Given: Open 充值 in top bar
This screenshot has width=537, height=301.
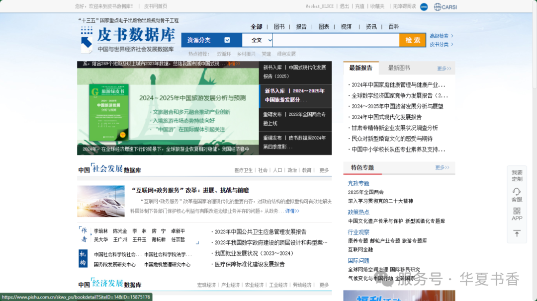Looking at the screenshot, I should 359,6.
